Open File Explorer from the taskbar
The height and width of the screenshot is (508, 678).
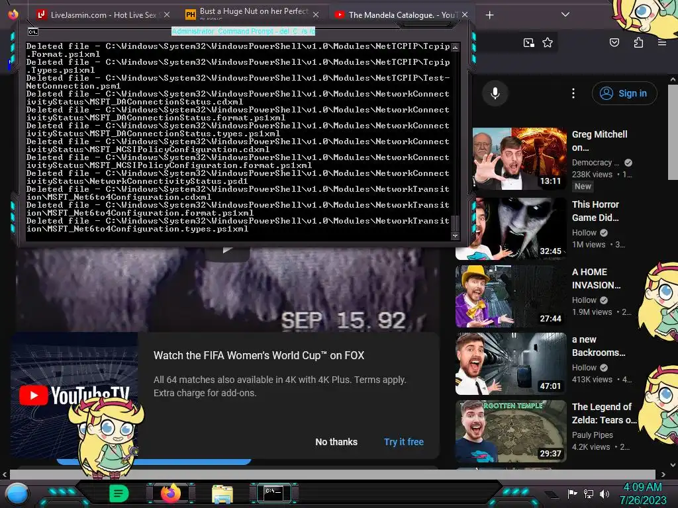222,494
